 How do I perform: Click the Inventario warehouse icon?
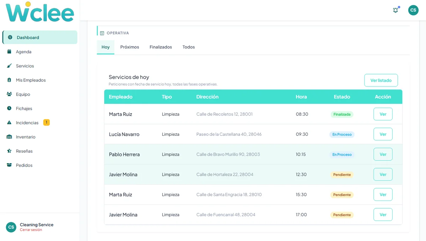coord(9,136)
